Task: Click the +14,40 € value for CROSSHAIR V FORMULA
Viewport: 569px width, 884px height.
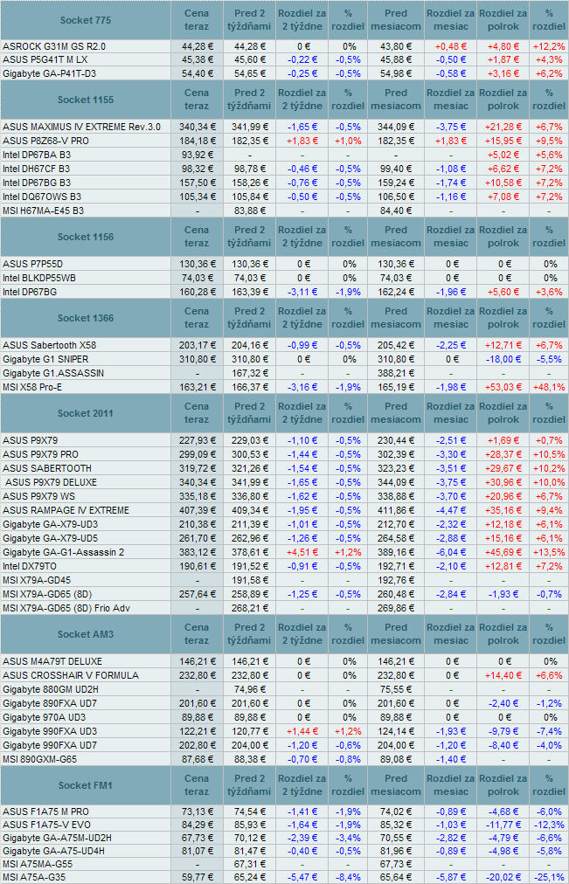Action: pyautogui.click(x=503, y=675)
